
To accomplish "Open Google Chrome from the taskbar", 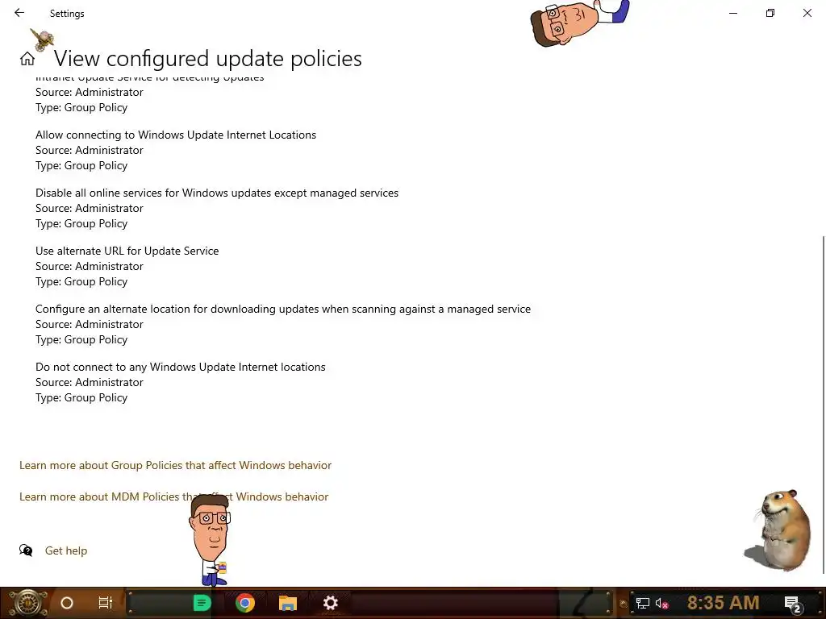I will click(x=245, y=603).
